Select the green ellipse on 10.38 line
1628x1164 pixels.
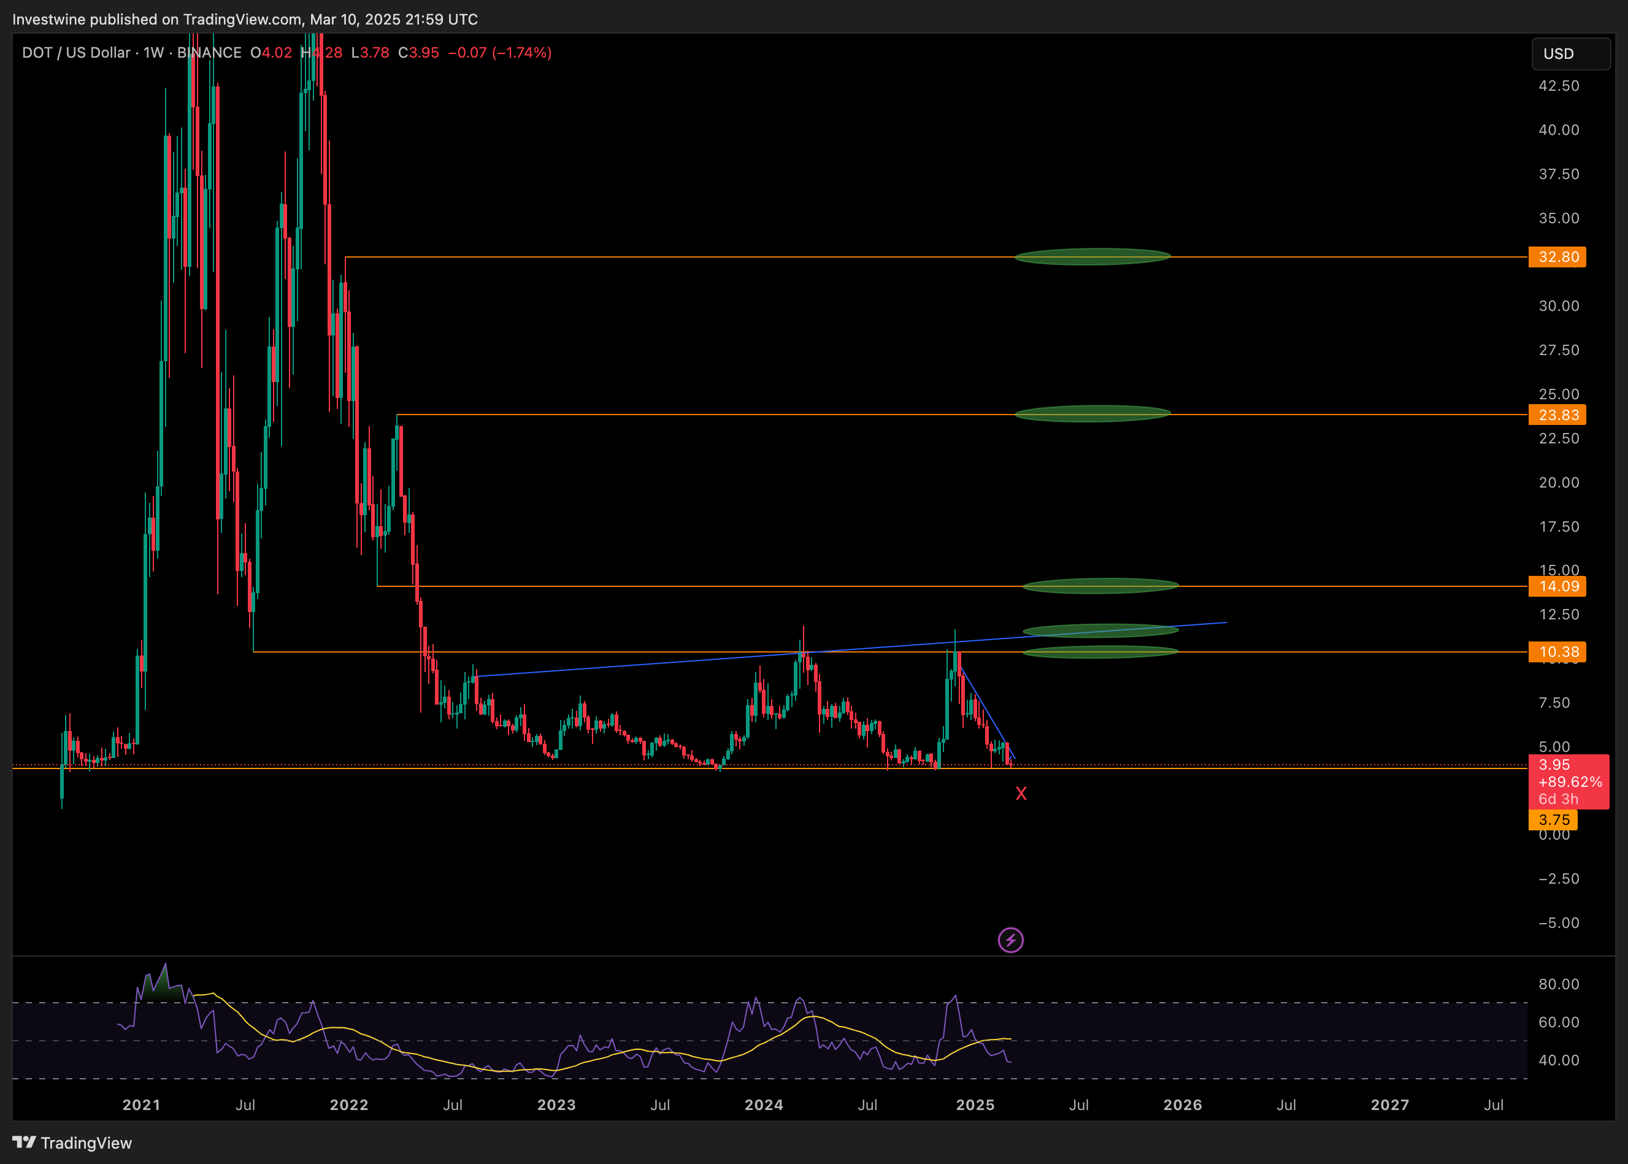[1100, 651]
